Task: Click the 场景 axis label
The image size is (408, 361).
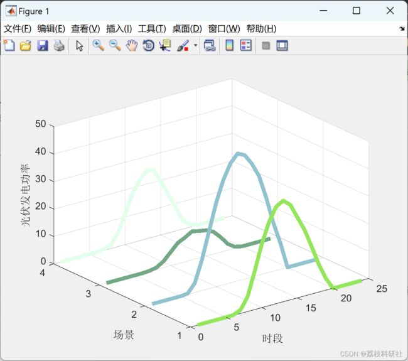Action: tap(124, 335)
